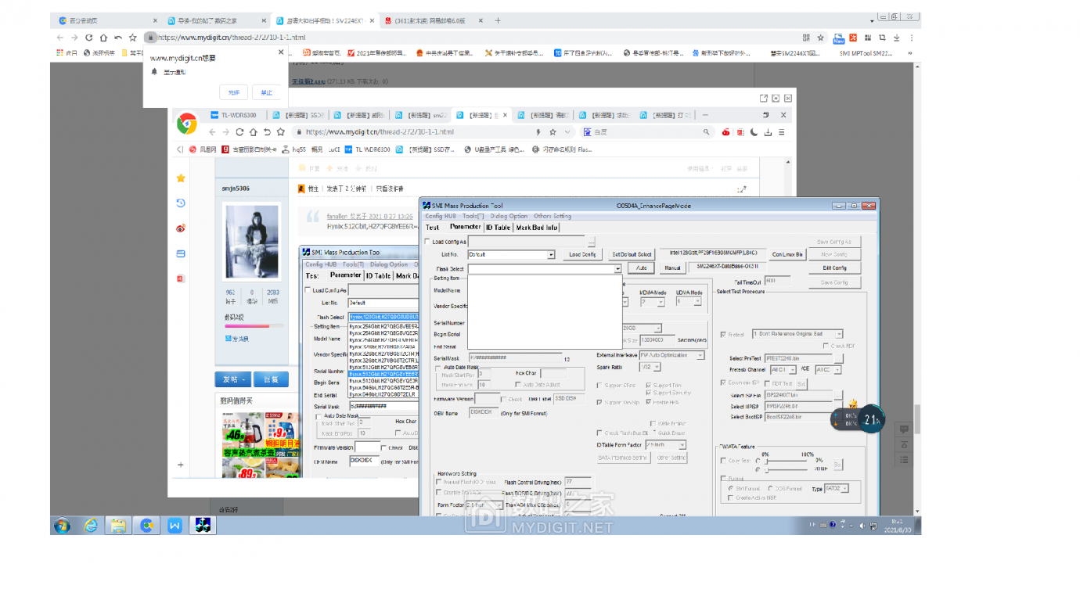Expand the Flash Select dropdown in front window
Image resolution: width=1080 pixels, height=607 pixels.
coord(617,268)
